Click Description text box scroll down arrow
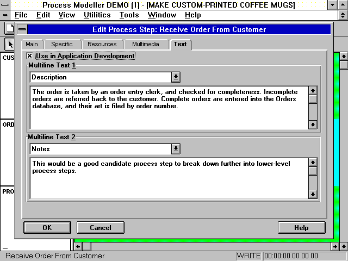This screenshot has height=261, width=348. [313, 125]
